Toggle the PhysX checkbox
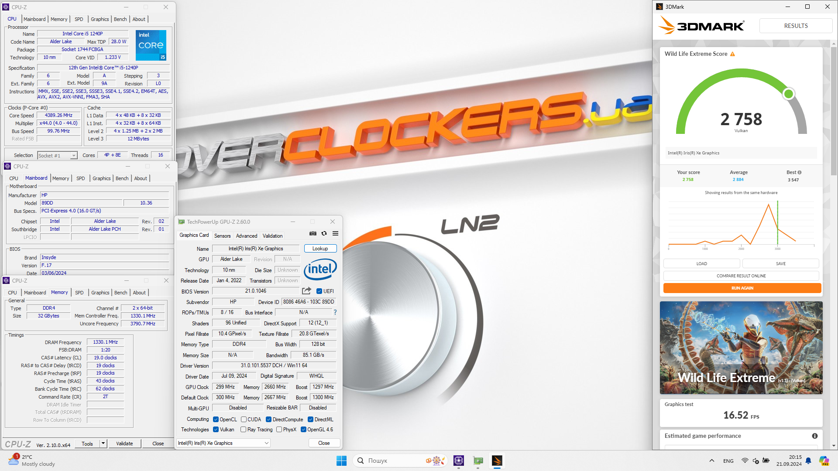Screen dimensions: 838x471 (x=279, y=430)
